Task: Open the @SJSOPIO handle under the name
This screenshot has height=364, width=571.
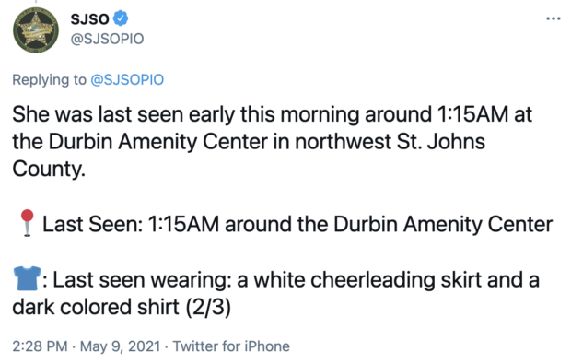Action: 107,39
